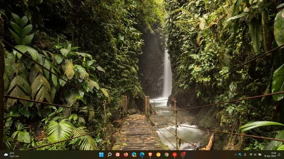
Task: Open the solid red circular app icon
Action: tap(174, 155)
